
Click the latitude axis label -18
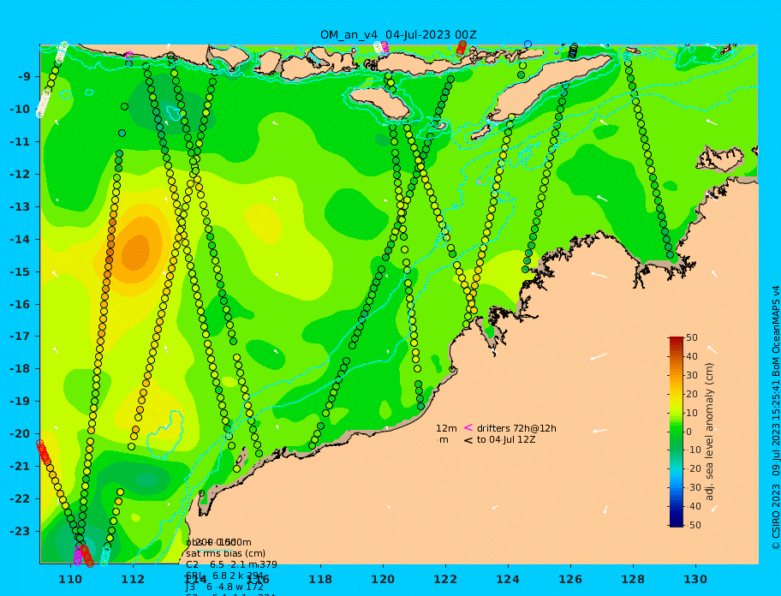(20, 369)
